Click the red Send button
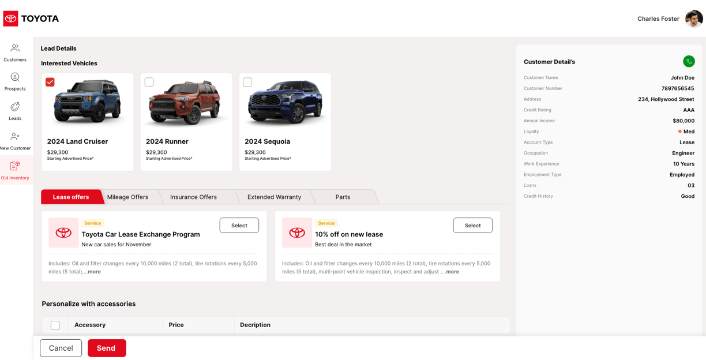Image resolution: width=706 pixels, height=360 pixels. pyautogui.click(x=107, y=348)
